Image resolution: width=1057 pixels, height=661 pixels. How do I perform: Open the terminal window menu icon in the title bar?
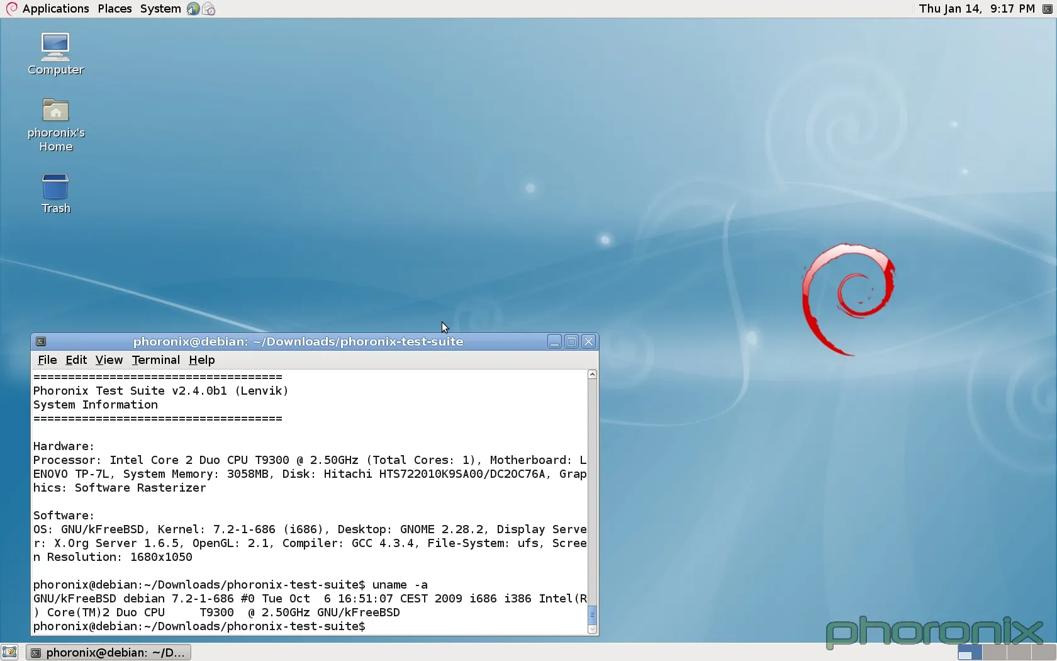tap(41, 342)
